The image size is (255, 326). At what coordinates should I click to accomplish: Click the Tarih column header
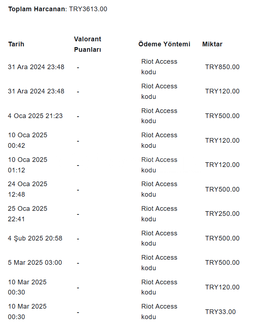tap(16, 44)
